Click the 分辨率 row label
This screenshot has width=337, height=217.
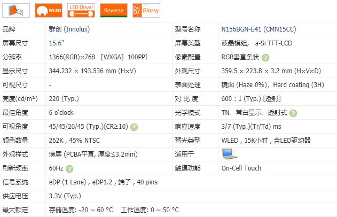pyautogui.click(x=12, y=57)
